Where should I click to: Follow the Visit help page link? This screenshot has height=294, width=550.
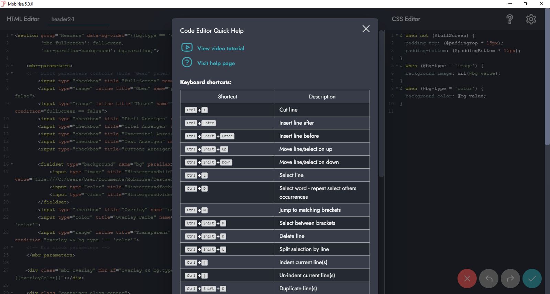click(216, 63)
